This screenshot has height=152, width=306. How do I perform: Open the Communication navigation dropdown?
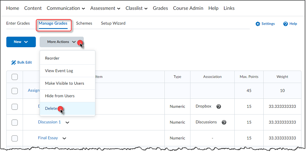[x=66, y=8]
